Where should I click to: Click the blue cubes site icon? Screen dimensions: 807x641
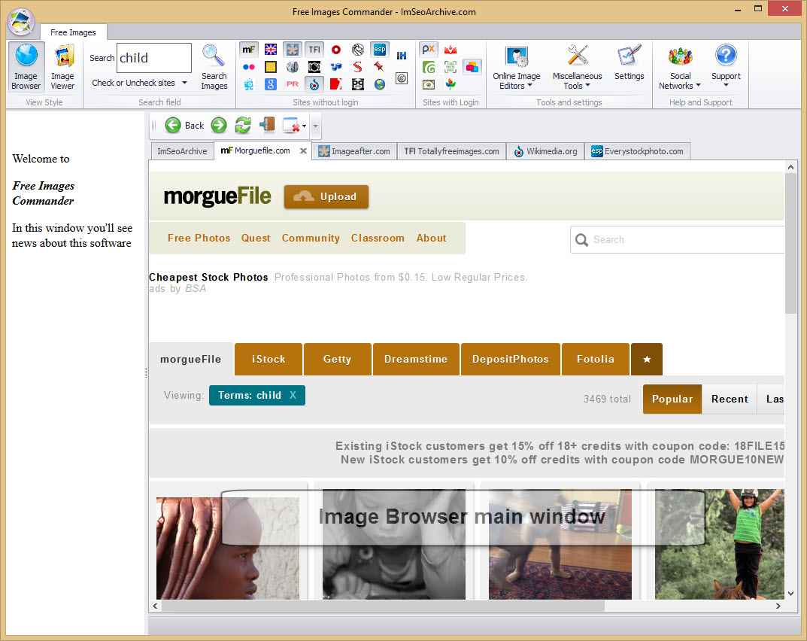tap(336, 66)
